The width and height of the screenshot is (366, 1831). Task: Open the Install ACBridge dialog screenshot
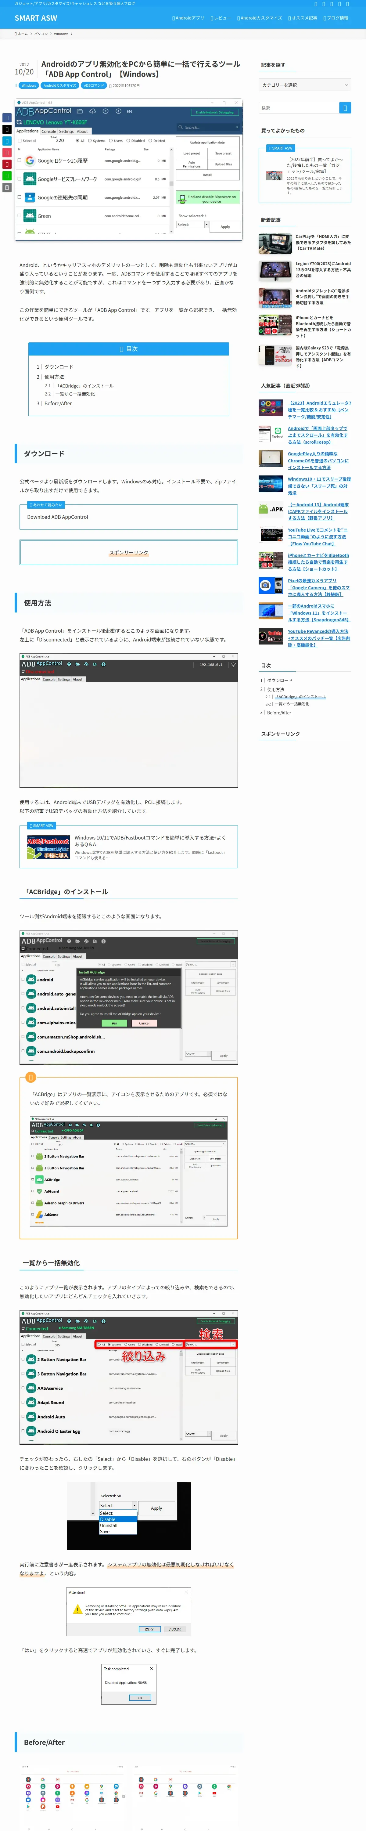(129, 997)
